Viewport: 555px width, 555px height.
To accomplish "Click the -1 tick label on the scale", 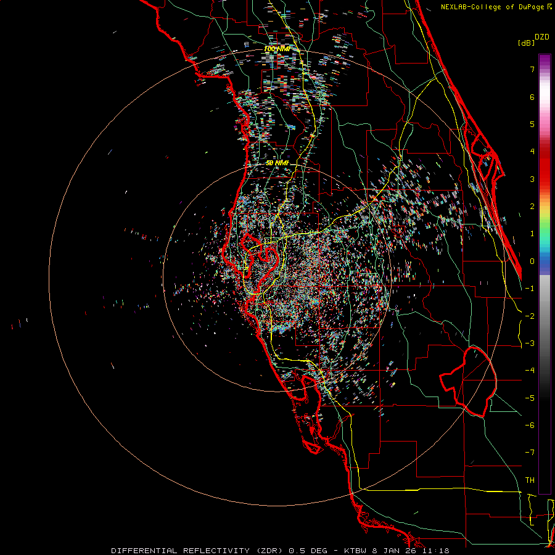I will [x=530, y=289].
